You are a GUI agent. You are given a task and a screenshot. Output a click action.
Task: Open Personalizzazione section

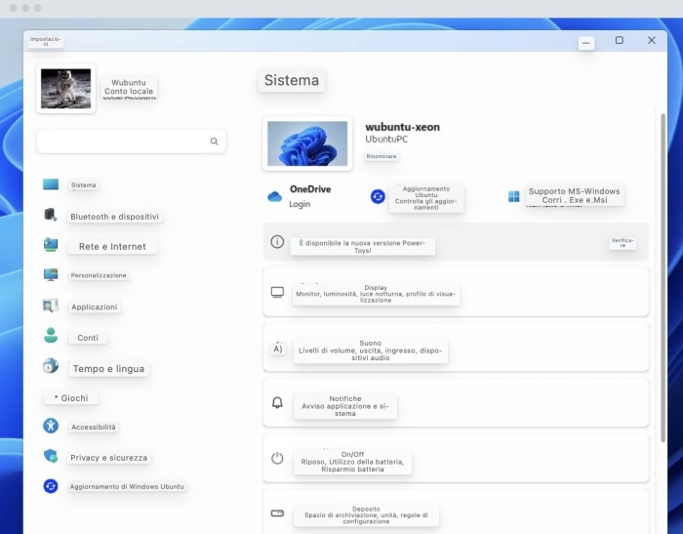[99, 275]
